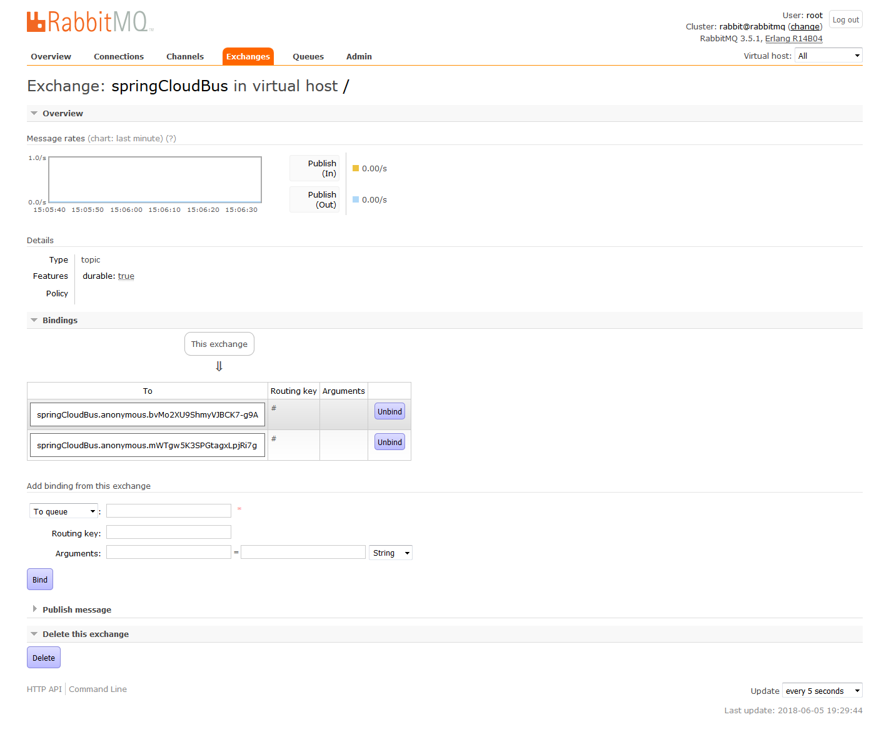Open queue springCloudBus.anonymous.mWTgw5K3SPGtagxLpjRi7g
The height and width of the screenshot is (732, 889).
[x=147, y=445]
